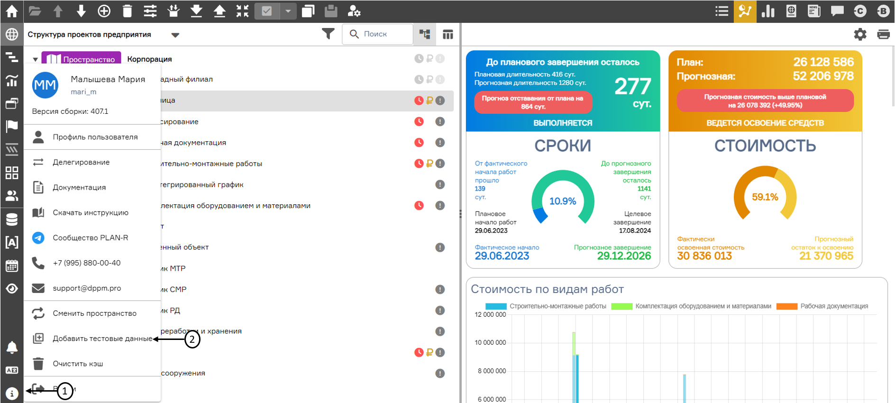Click Прогноз отставания от плана red banner
The width and height of the screenshot is (895, 403).
pos(533,102)
